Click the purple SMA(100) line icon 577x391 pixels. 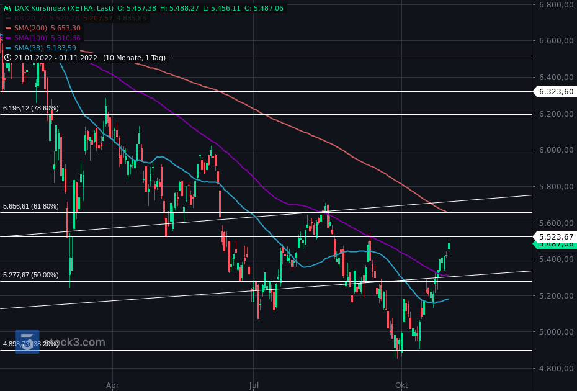tap(8, 38)
